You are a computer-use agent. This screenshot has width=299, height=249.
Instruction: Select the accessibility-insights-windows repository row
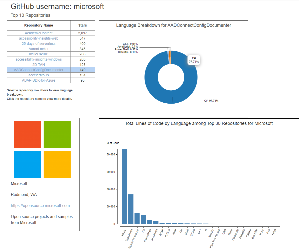pos(38,59)
